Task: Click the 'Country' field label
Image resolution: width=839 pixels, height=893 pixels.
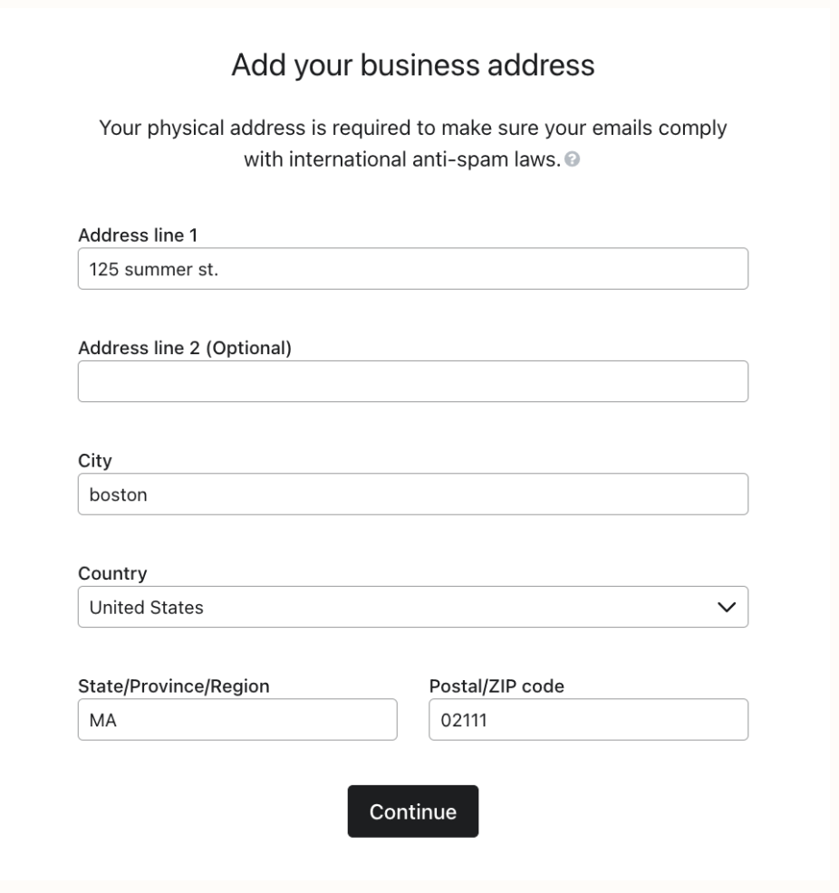Action: click(x=112, y=573)
